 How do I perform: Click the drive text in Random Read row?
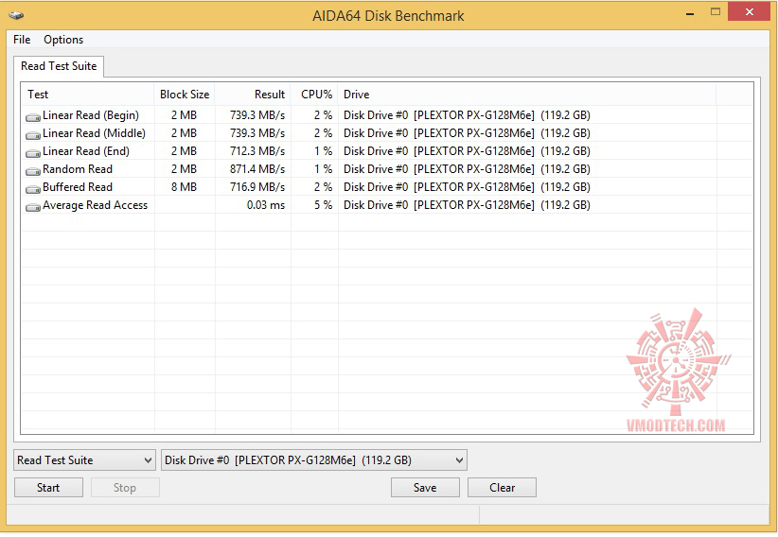click(467, 169)
